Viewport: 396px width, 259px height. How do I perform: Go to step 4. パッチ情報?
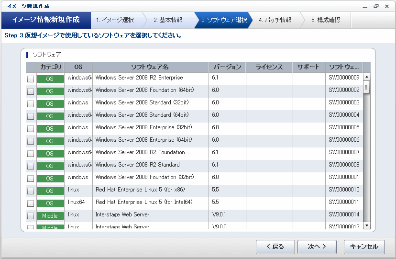click(275, 20)
